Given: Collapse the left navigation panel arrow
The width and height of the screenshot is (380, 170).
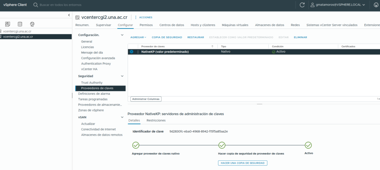Looking at the screenshot, I should [69, 15].
